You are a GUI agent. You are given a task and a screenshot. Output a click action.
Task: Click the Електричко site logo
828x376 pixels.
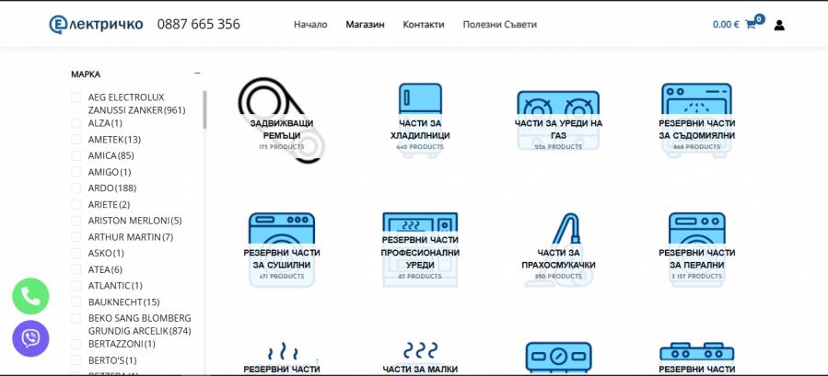point(96,25)
